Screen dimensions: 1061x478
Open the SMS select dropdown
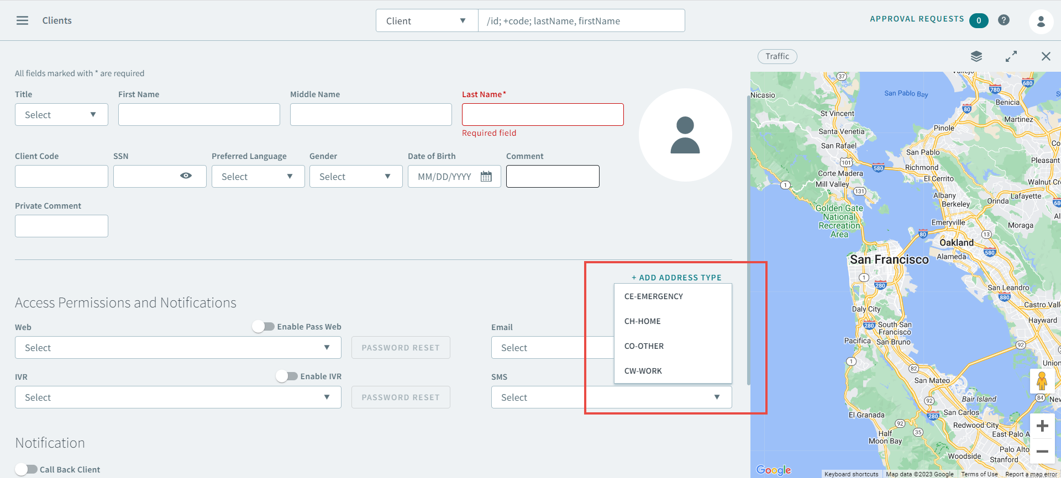[x=612, y=397]
